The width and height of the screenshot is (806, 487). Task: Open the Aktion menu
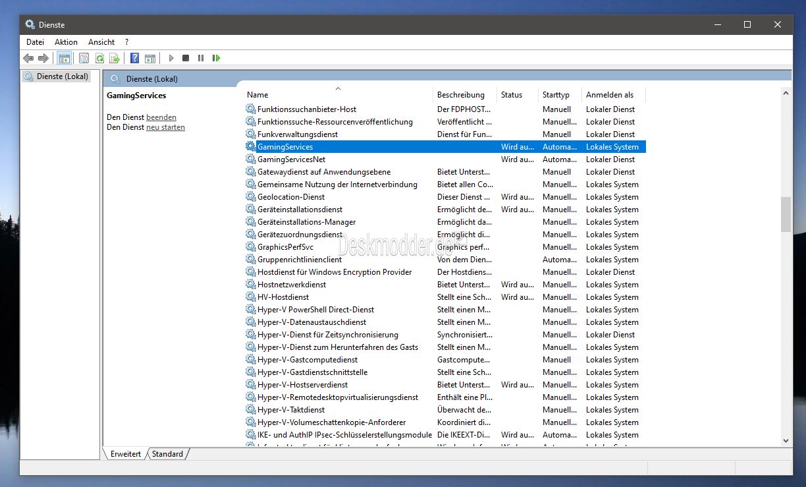tap(66, 42)
